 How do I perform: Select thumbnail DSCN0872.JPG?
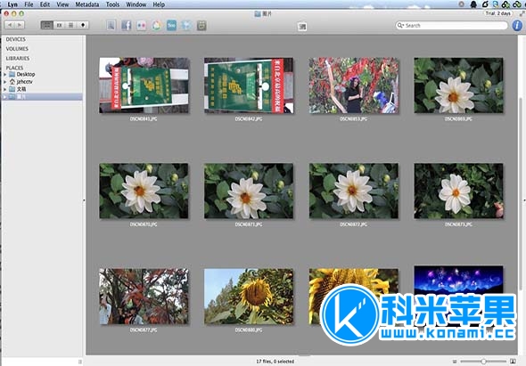[x=354, y=191]
